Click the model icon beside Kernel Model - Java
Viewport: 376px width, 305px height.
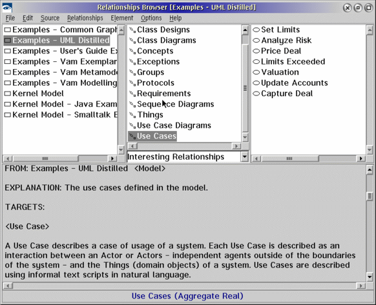[x=8, y=104]
